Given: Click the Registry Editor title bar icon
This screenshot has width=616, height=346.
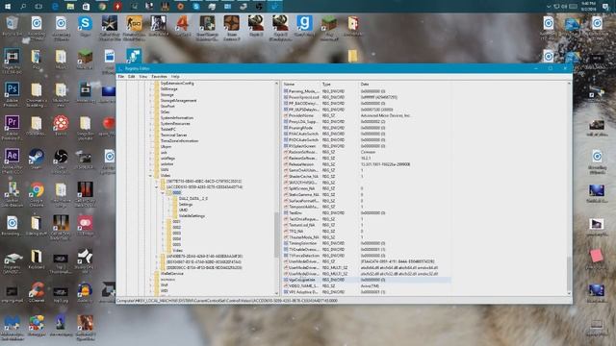Looking at the screenshot, I should (120, 68).
